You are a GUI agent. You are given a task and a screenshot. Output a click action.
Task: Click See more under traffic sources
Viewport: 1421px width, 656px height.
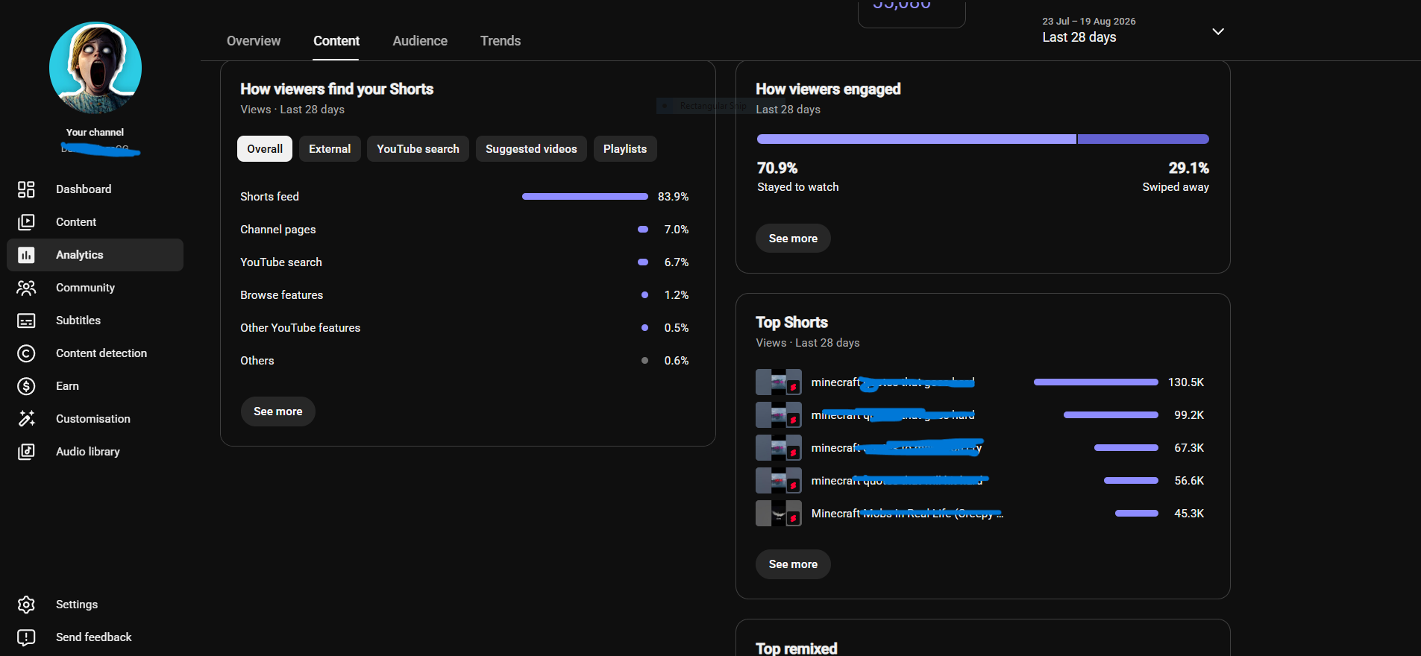(278, 411)
